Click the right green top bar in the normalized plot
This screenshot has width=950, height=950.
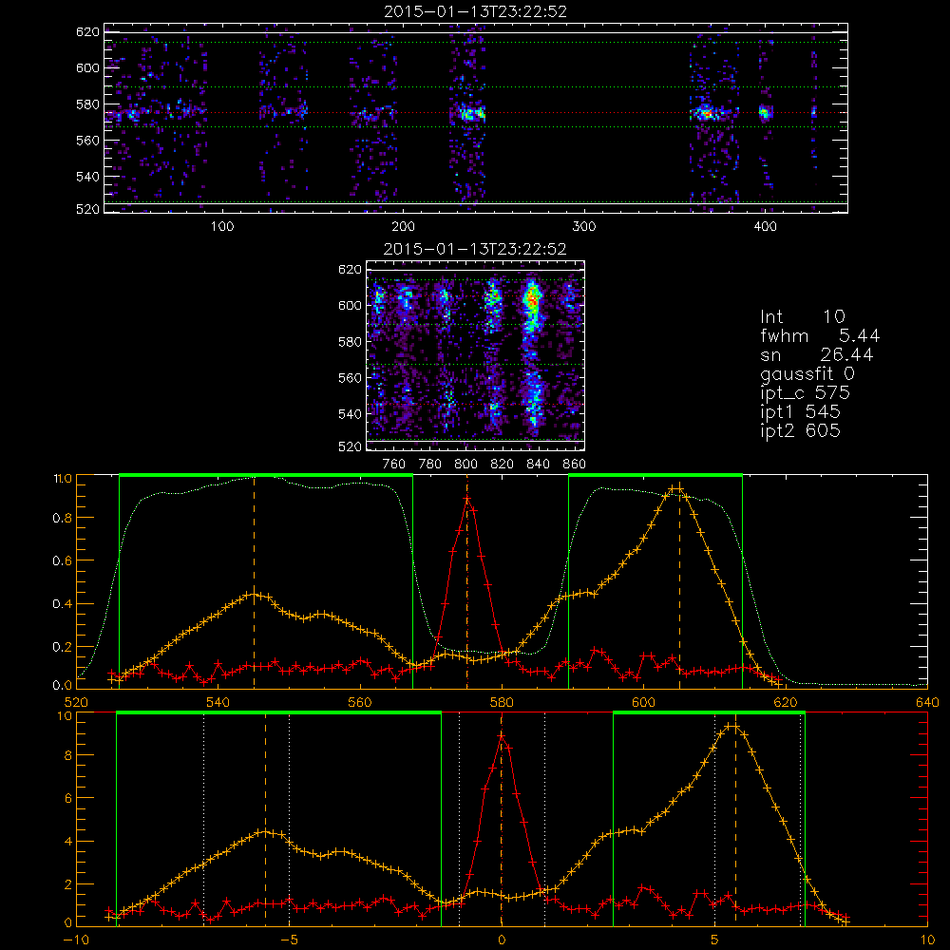click(655, 475)
